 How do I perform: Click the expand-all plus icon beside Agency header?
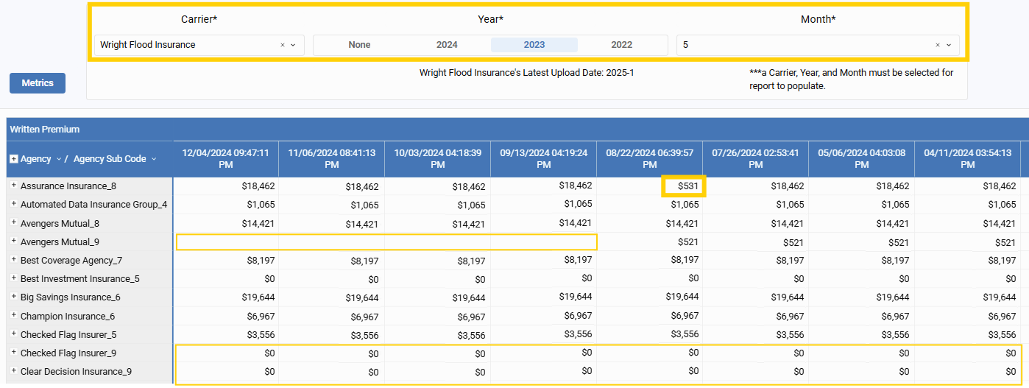point(13,159)
